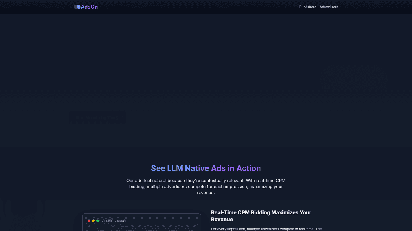Click the red dot in chat window

(x=89, y=221)
